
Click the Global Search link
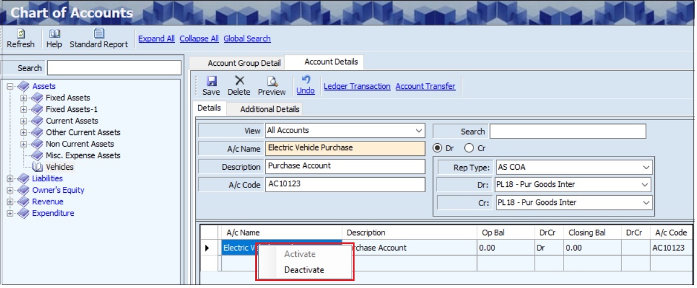[x=247, y=39]
